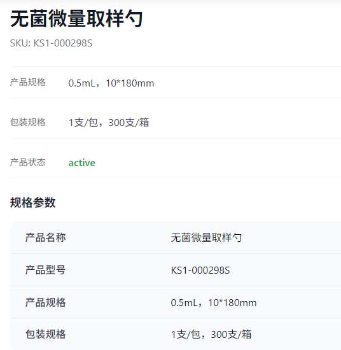Click the 产品规格 table row label

[46, 302]
